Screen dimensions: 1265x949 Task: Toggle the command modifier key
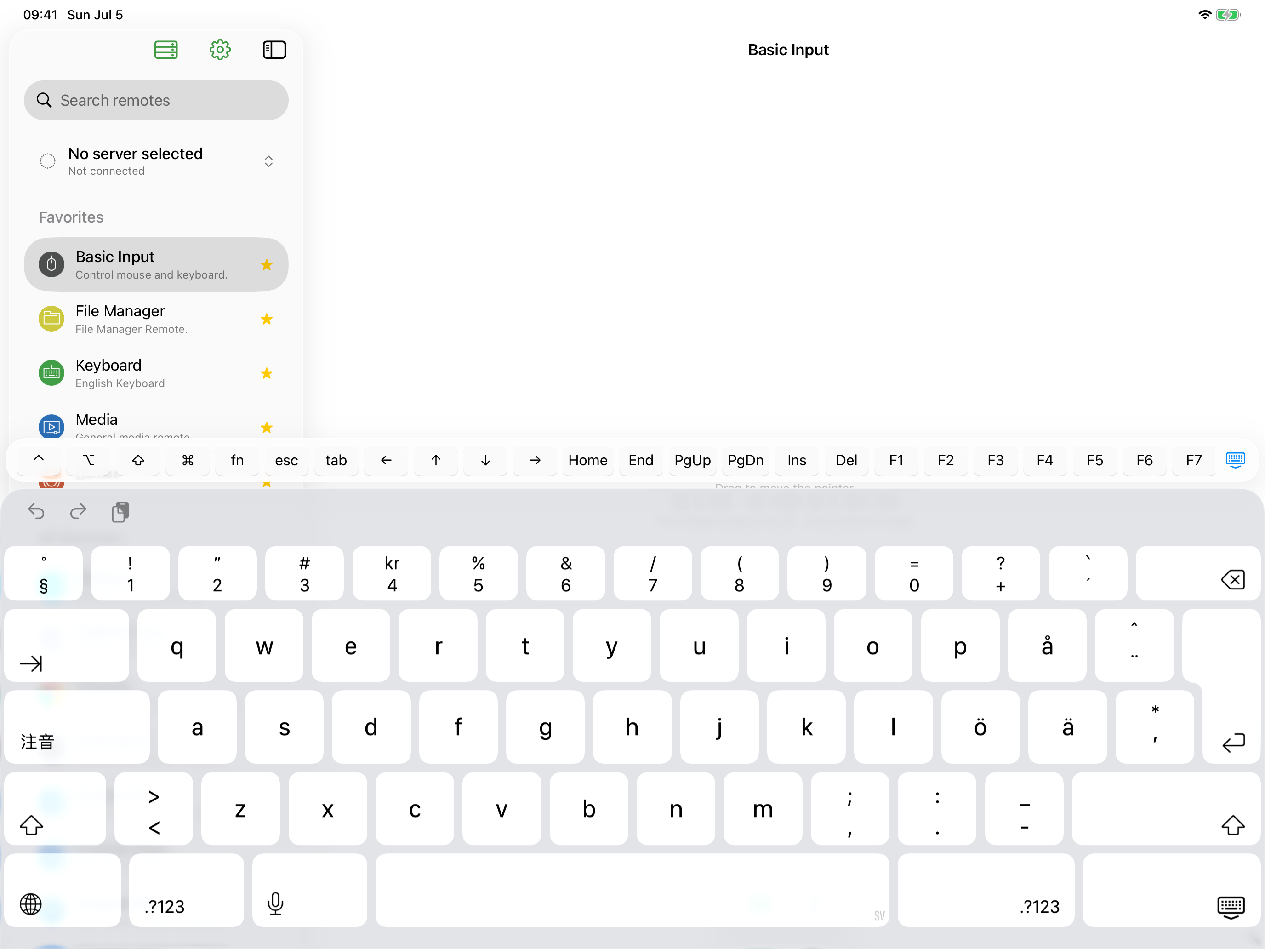tap(188, 460)
